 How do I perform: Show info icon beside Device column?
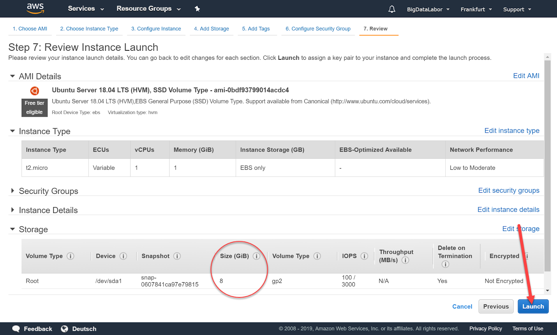pyautogui.click(x=123, y=256)
